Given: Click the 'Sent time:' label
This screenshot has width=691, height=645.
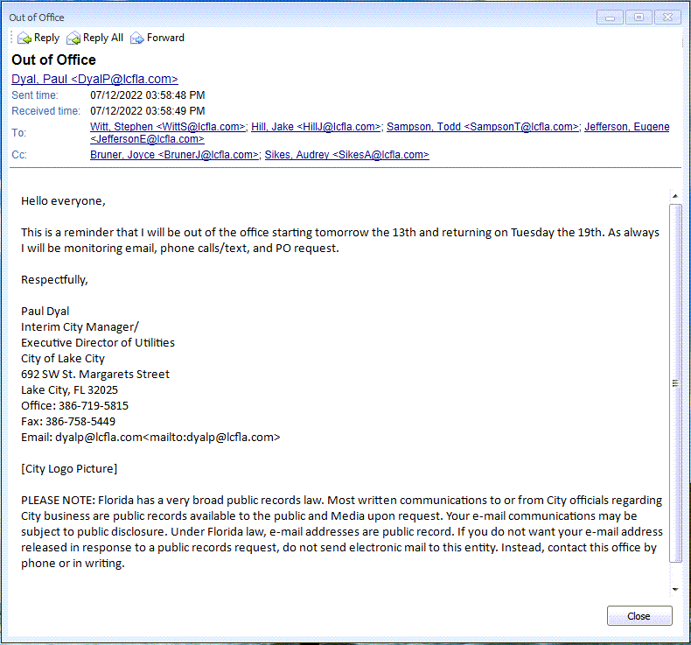Looking at the screenshot, I should 35,95.
